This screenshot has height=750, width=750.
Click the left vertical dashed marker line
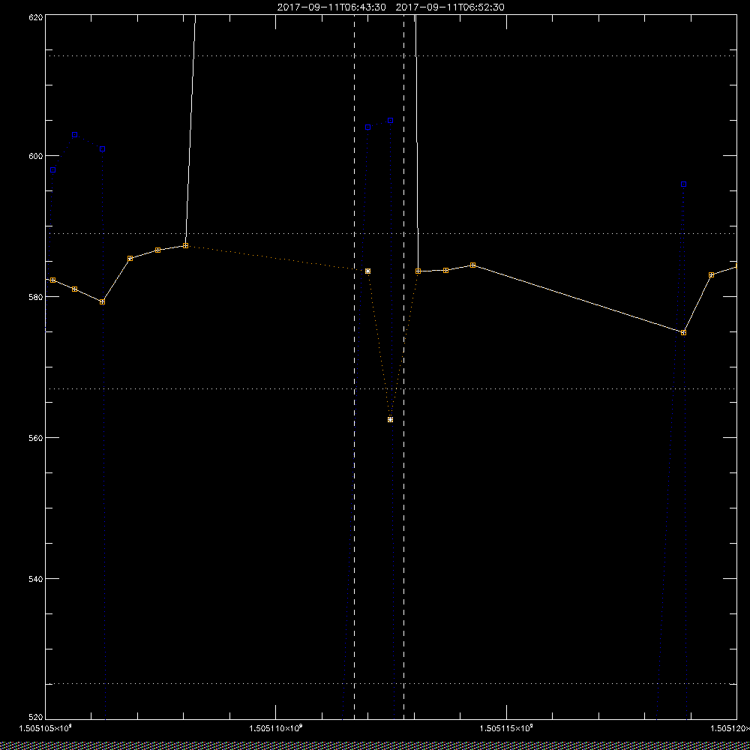click(355, 367)
